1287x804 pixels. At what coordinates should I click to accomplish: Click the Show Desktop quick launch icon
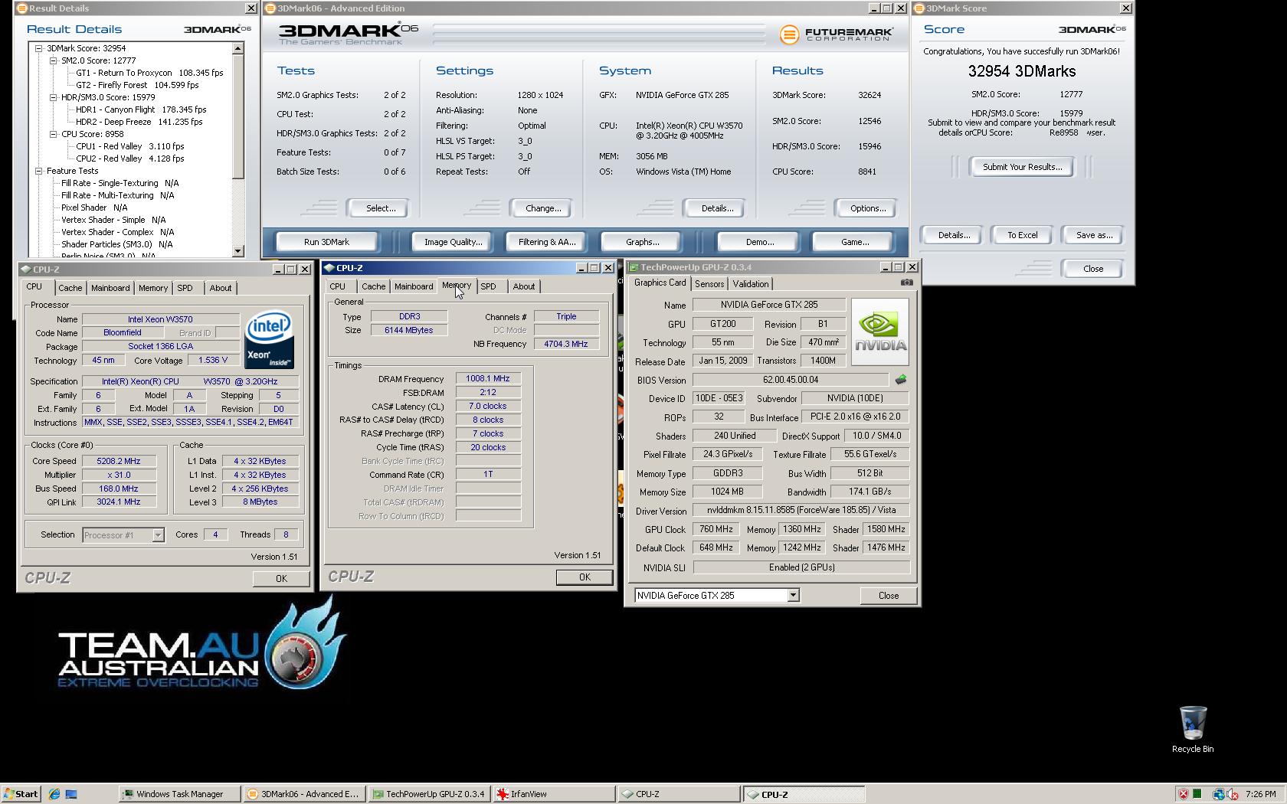71,794
